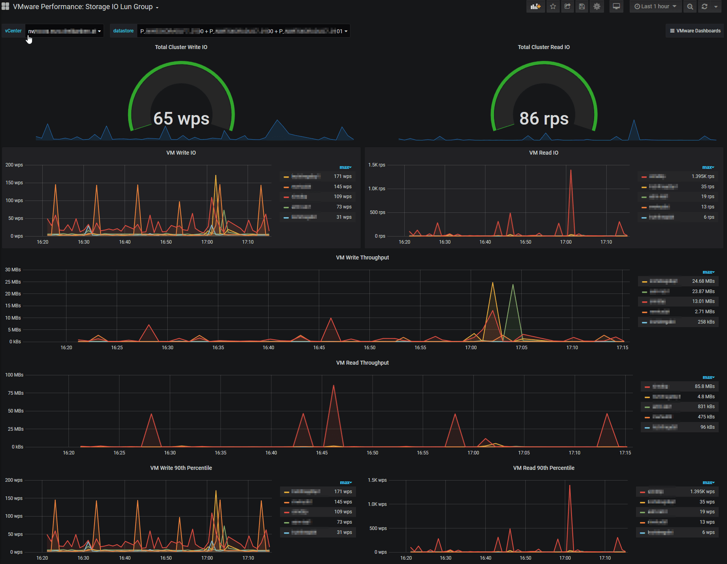Click yellow color swatch of 171 wps series in VM Write IO
This screenshot has height=564, width=727.
pyautogui.click(x=286, y=177)
